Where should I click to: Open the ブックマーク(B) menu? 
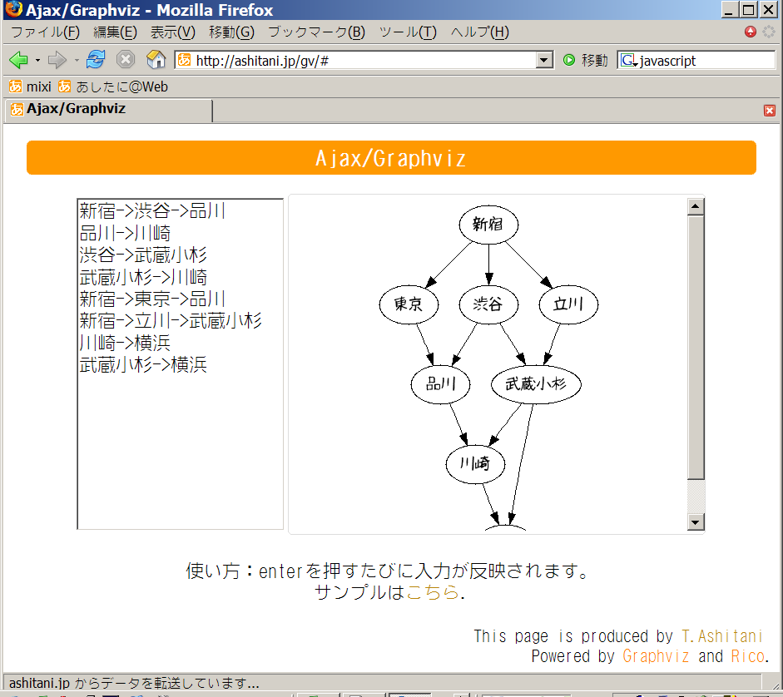coord(316,32)
